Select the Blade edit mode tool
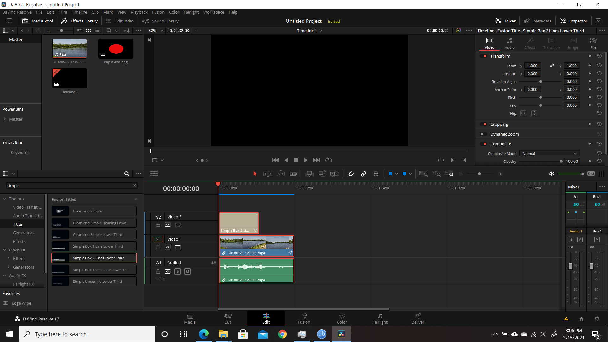608x342 pixels. pyautogui.click(x=293, y=174)
